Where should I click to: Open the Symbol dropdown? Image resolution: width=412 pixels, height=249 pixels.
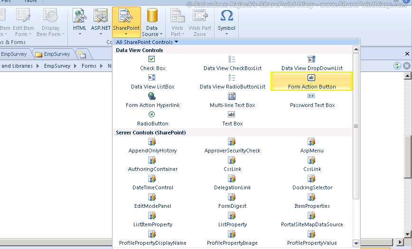226,22
